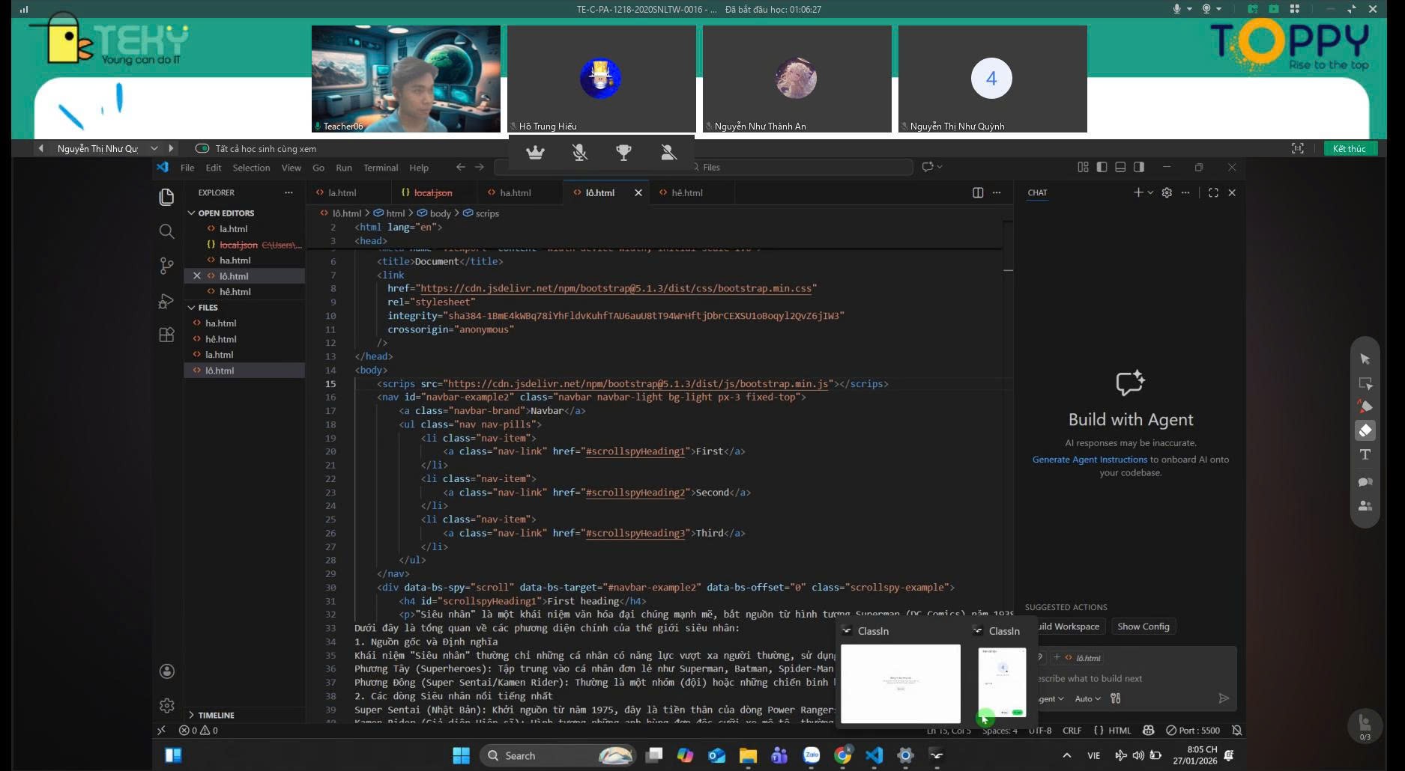
Task: Mute all students with microphone icon
Action: pyautogui.click(x=579, y=153)
